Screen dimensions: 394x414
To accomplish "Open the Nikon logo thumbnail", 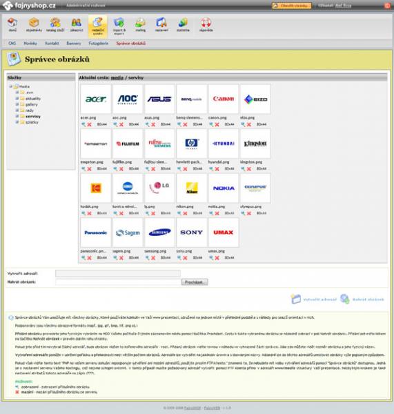I will pos(191,188).
